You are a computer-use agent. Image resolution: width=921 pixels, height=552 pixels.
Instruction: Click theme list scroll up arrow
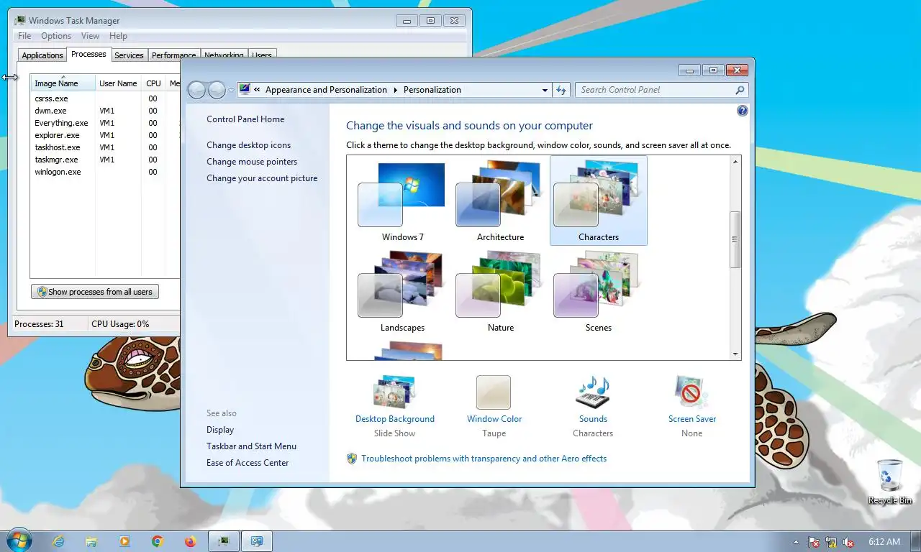coord(735,162)
